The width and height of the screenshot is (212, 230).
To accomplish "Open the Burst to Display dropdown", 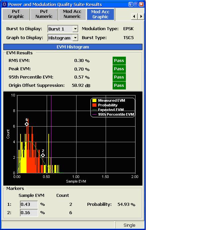I will (75, 29).
